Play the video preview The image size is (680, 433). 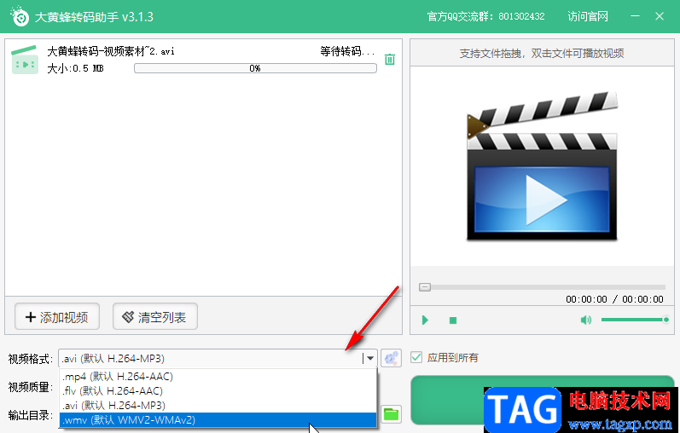425,320
